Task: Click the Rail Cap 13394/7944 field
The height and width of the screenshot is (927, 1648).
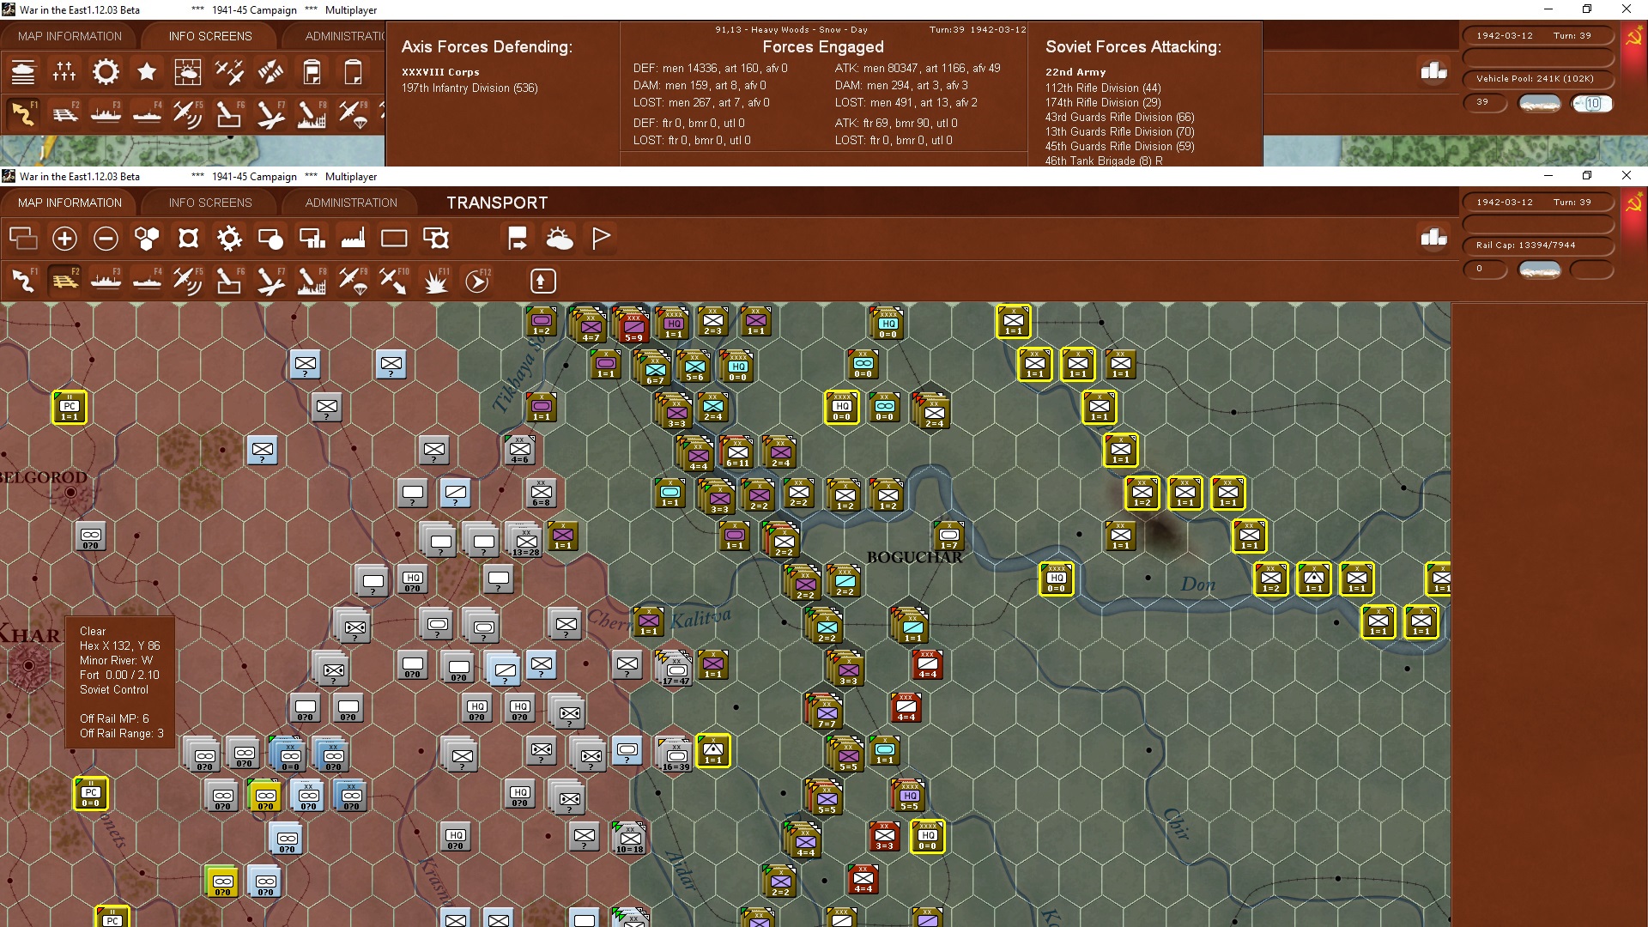Action: (1538, 245)
